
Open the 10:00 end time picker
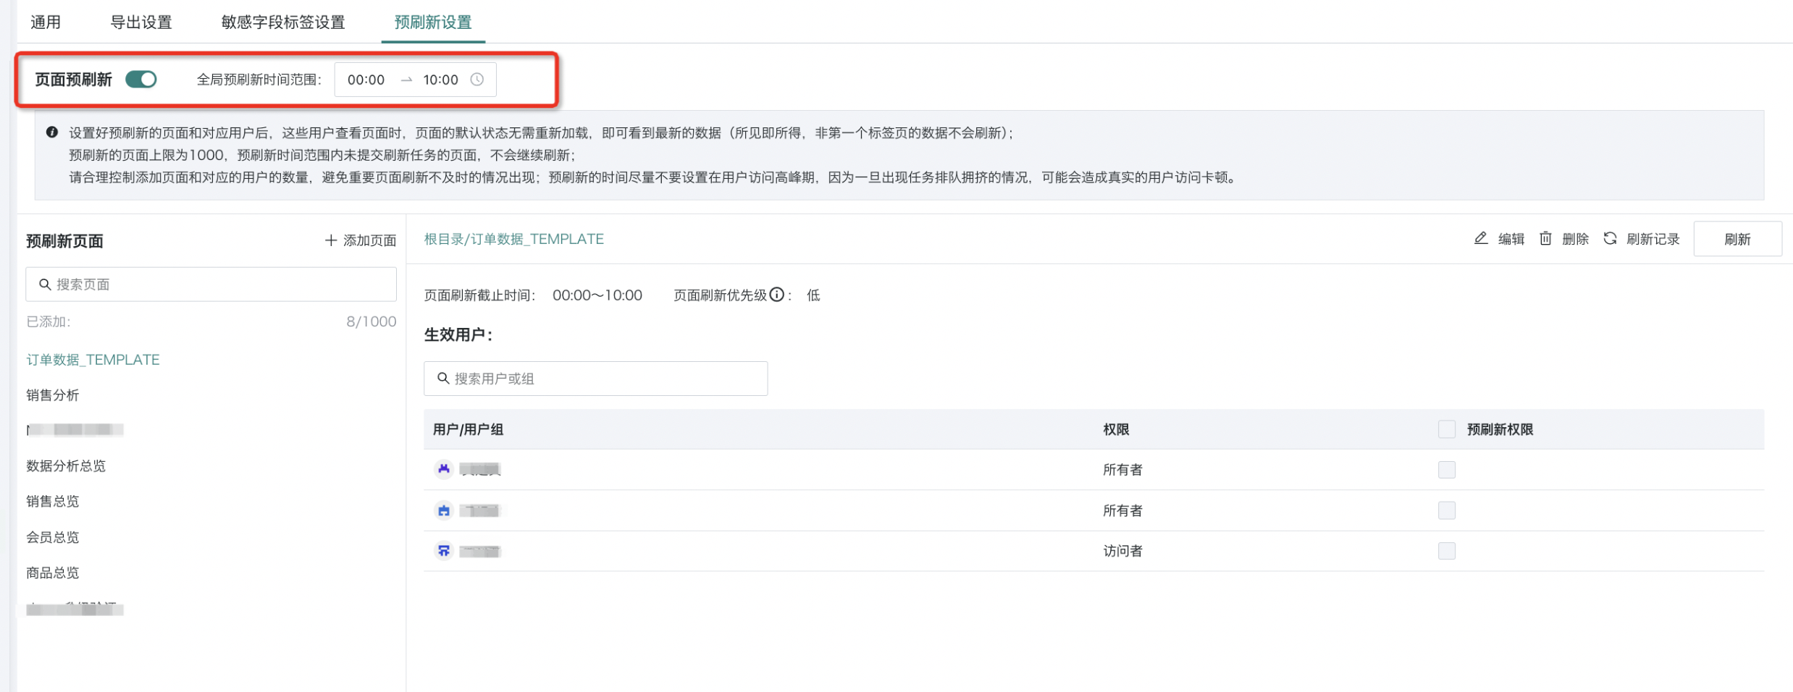(440, 80)
